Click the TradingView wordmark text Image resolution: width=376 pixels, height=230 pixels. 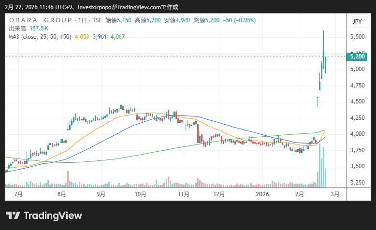(x=53, y=216)
